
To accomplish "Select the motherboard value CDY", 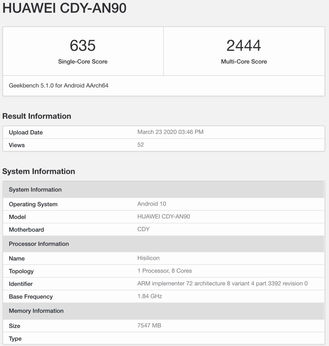I will pos(143,229).
